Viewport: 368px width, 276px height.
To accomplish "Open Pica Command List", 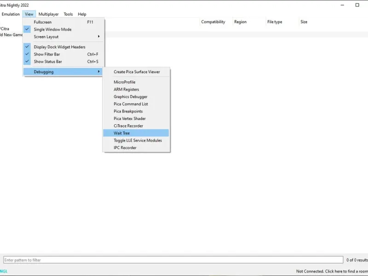I will click(136, 104).
